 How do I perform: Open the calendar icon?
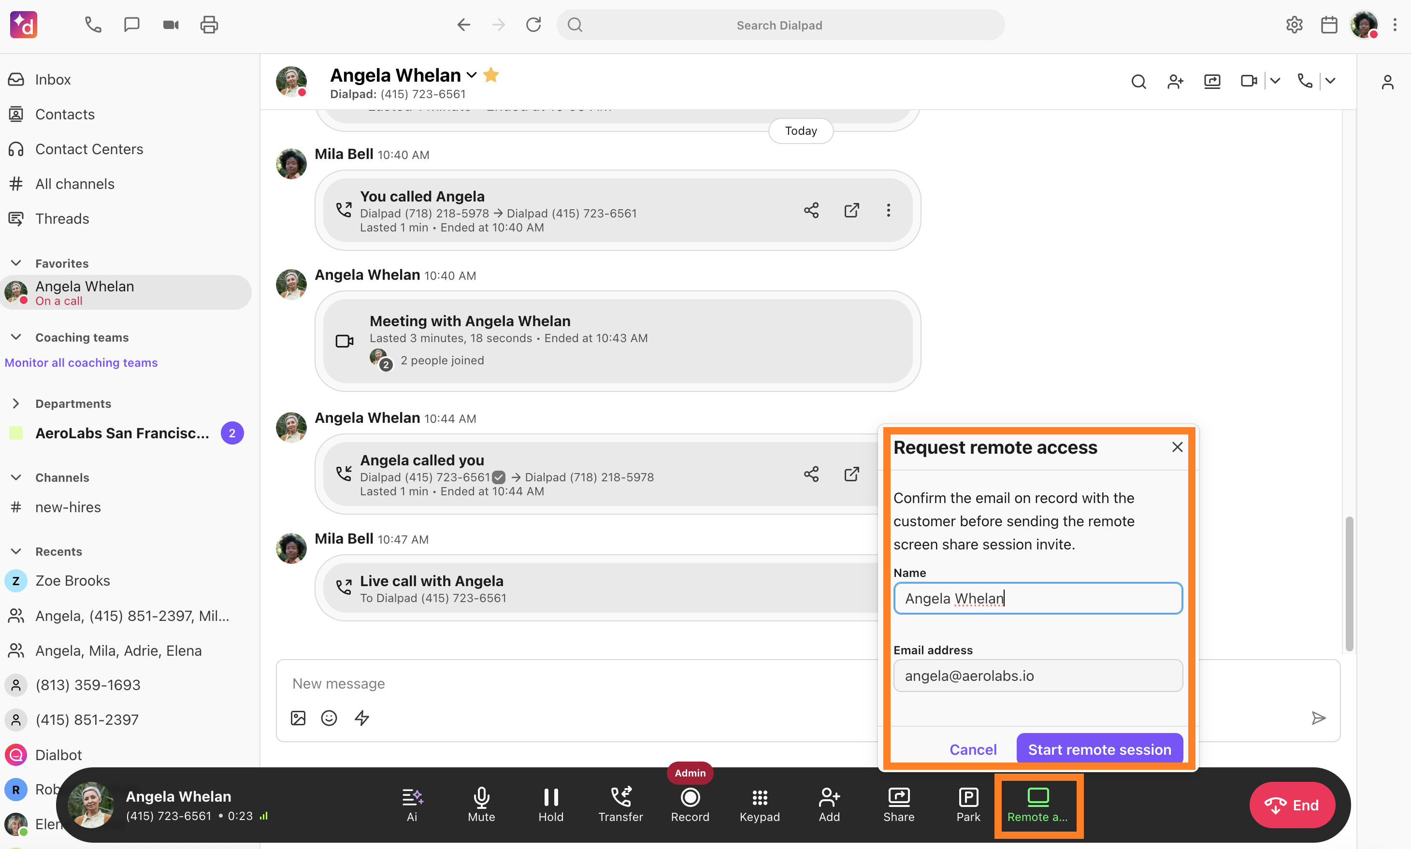(1329, 25)
